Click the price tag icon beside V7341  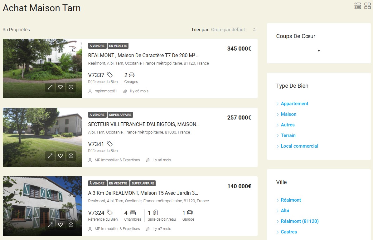(x=110, y=144)
